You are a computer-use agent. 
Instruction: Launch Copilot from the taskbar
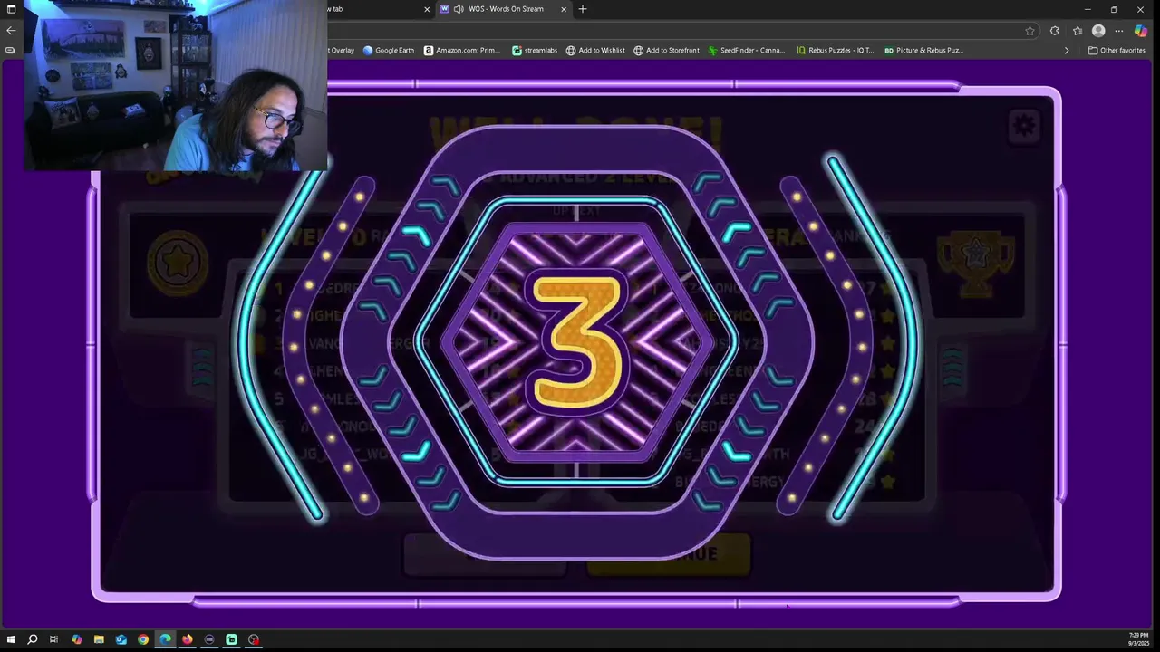point(76,639)
